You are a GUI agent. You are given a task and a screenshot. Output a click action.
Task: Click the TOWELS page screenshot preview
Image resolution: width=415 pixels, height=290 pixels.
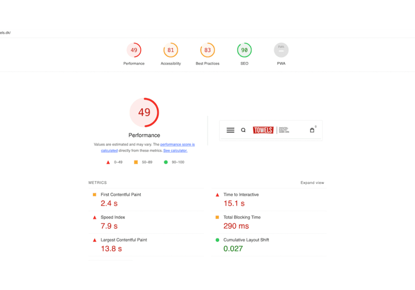tap(271, 130)
